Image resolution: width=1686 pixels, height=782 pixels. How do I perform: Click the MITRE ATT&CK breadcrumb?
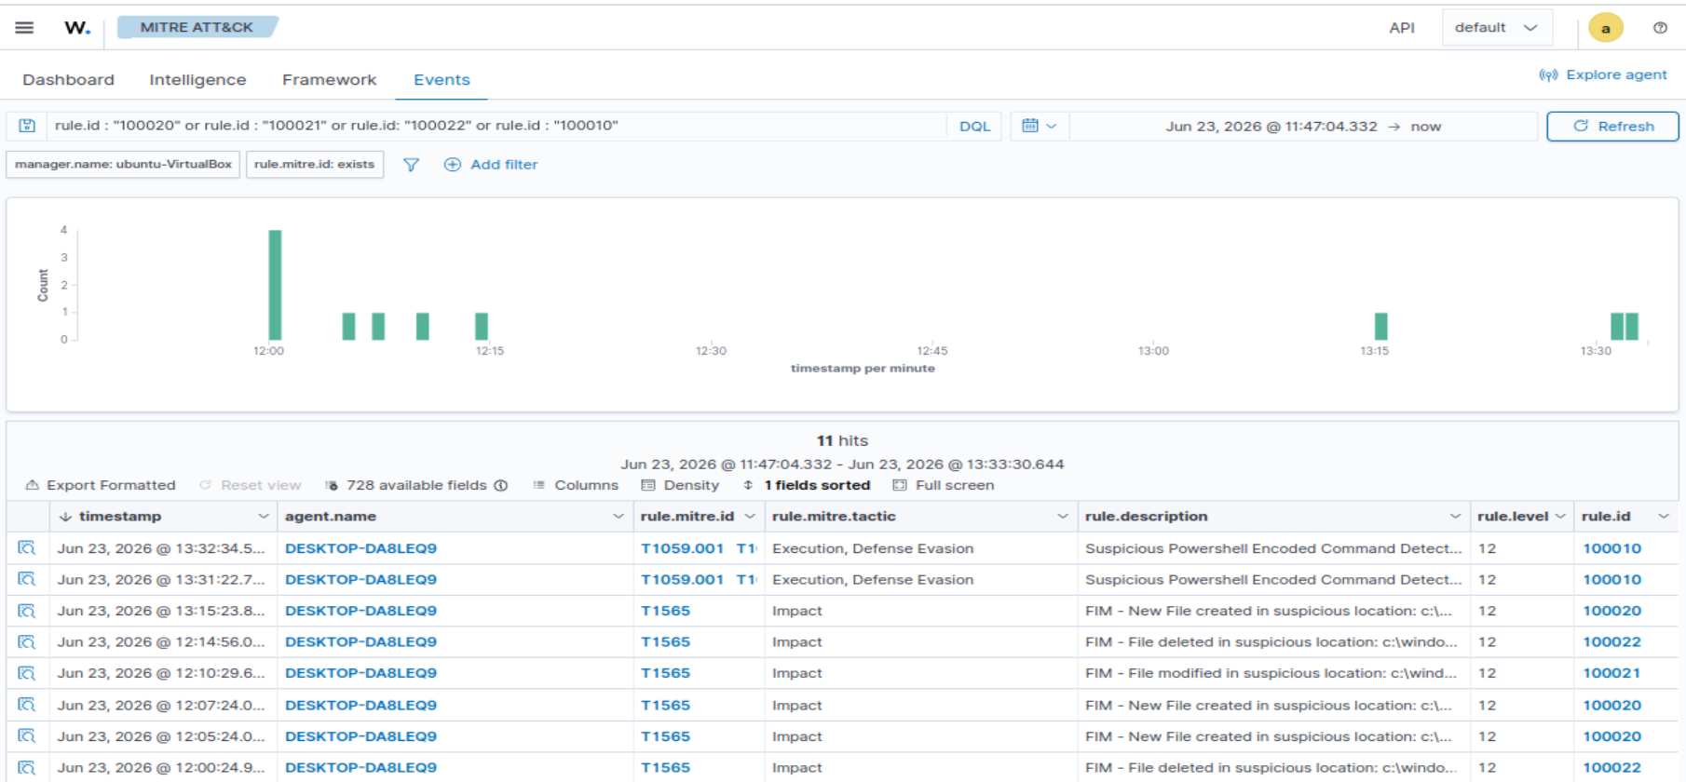click(x=197, y=27)
